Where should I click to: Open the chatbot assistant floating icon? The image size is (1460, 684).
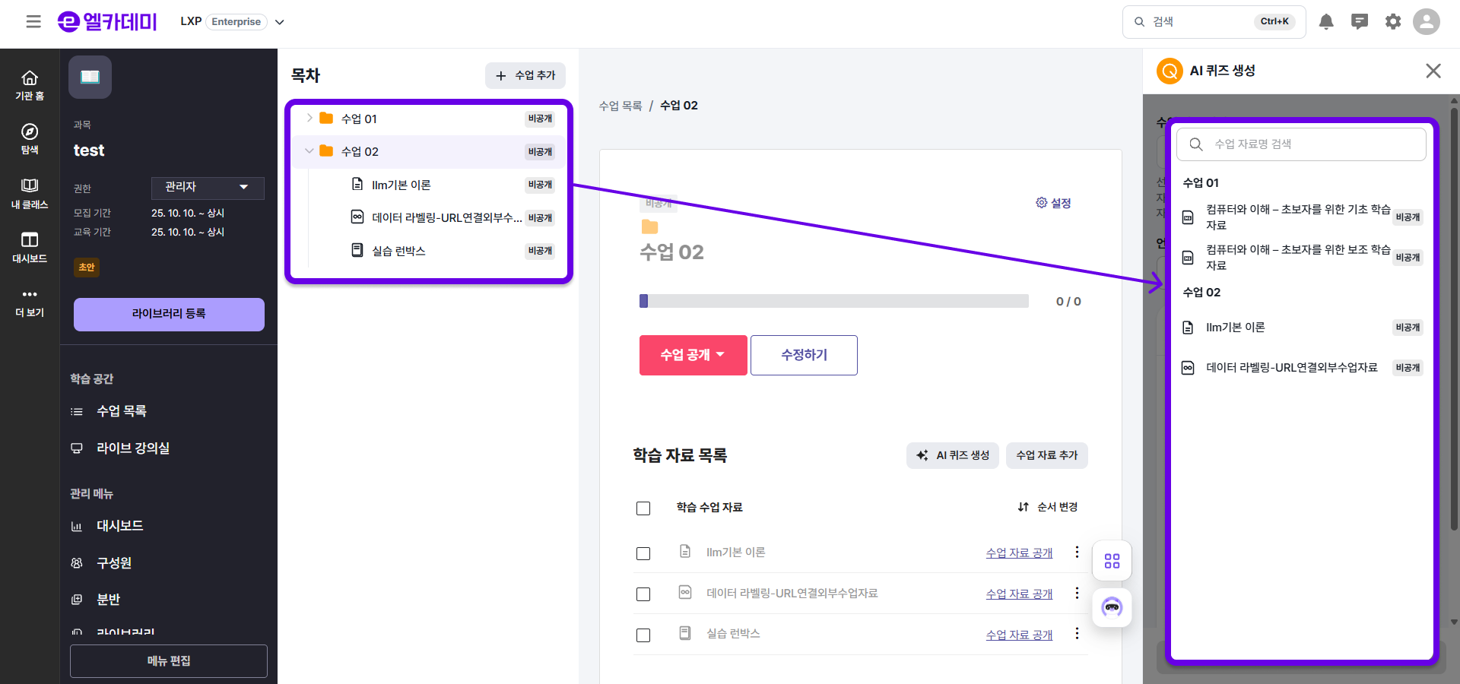[1112, 607]
